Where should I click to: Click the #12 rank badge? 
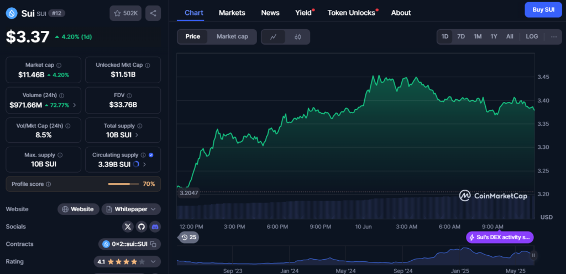tap(57, 13)
